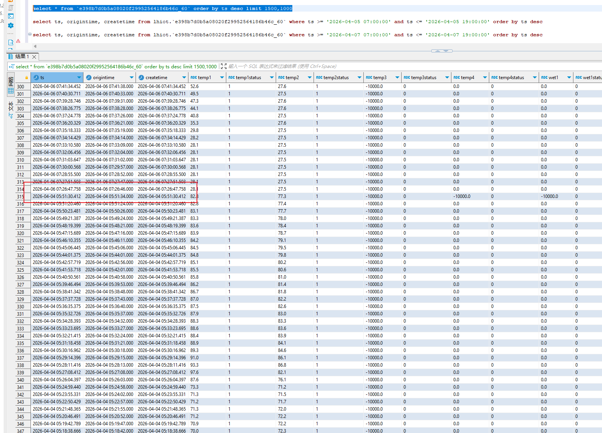The width and height of the screenshot is (602, 433).
Task: Open the SQL console terminal icon
Action: (x=11, y=16)
